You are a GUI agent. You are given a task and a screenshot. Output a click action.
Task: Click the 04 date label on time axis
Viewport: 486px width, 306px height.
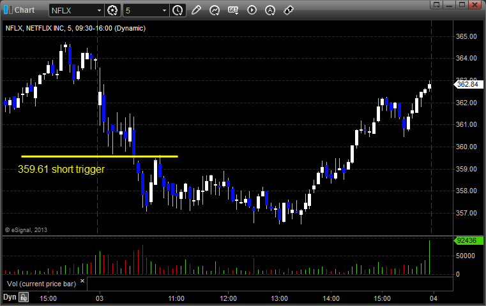433,298
